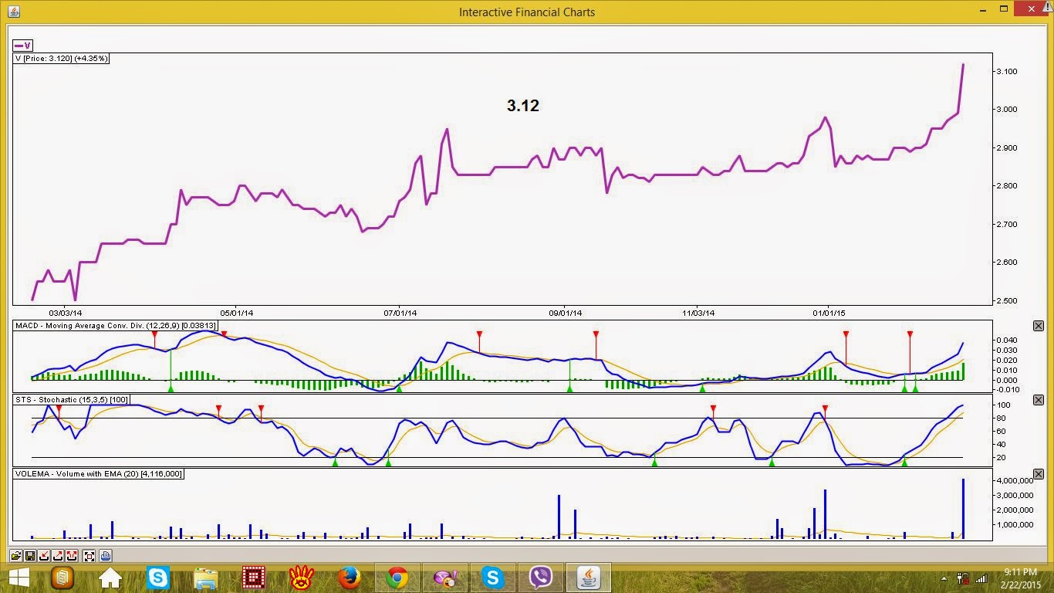Click the Java app icon on the taskbar
Image resolution: width=1054 pixels, height=593 pixels.
click(588, 577)
